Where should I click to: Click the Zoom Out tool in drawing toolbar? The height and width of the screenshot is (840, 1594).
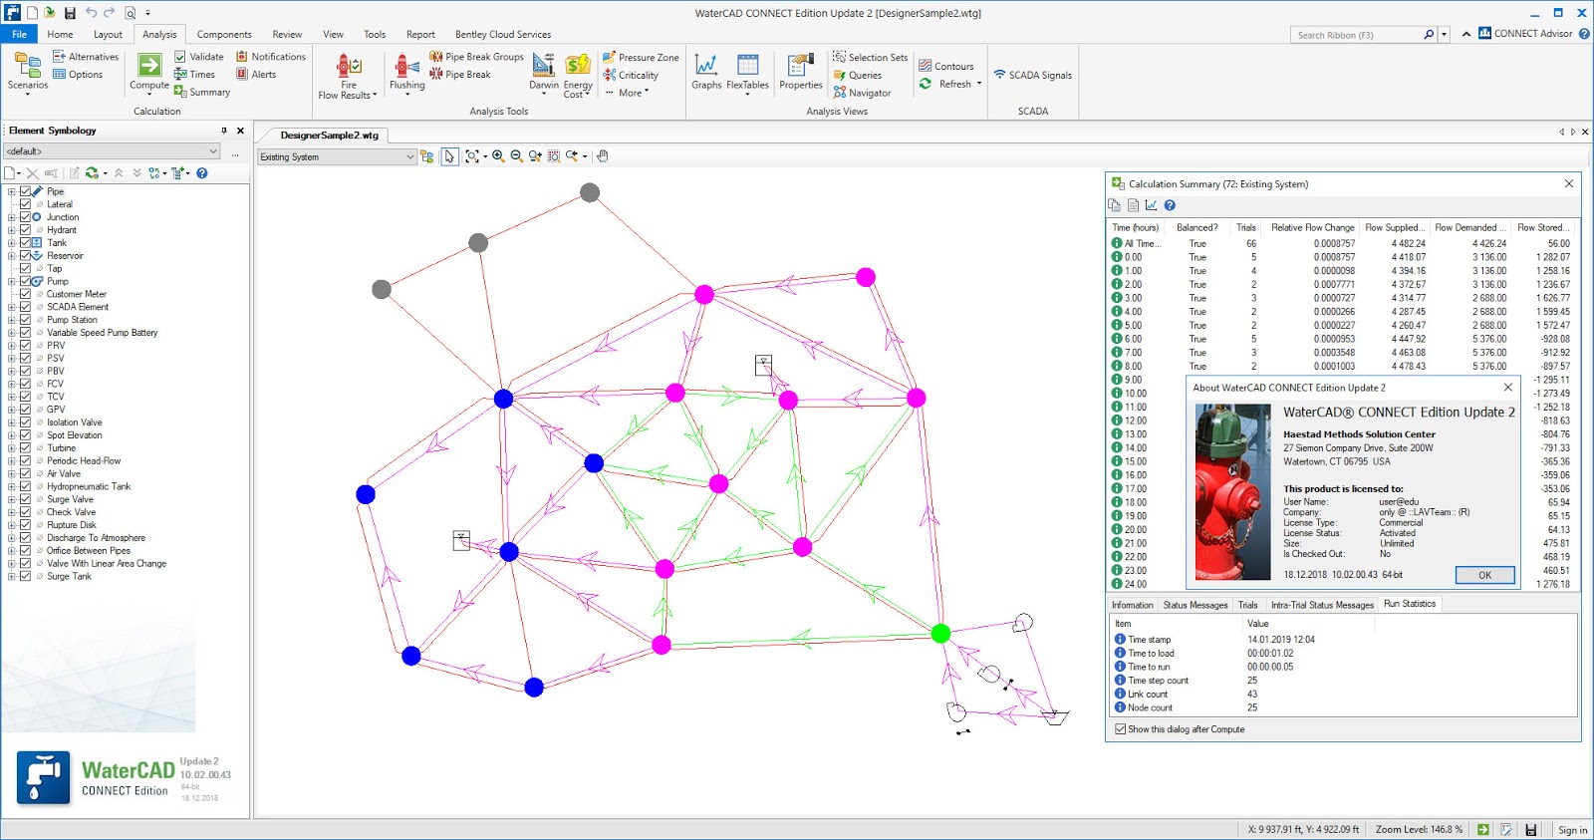click(516, 156)
